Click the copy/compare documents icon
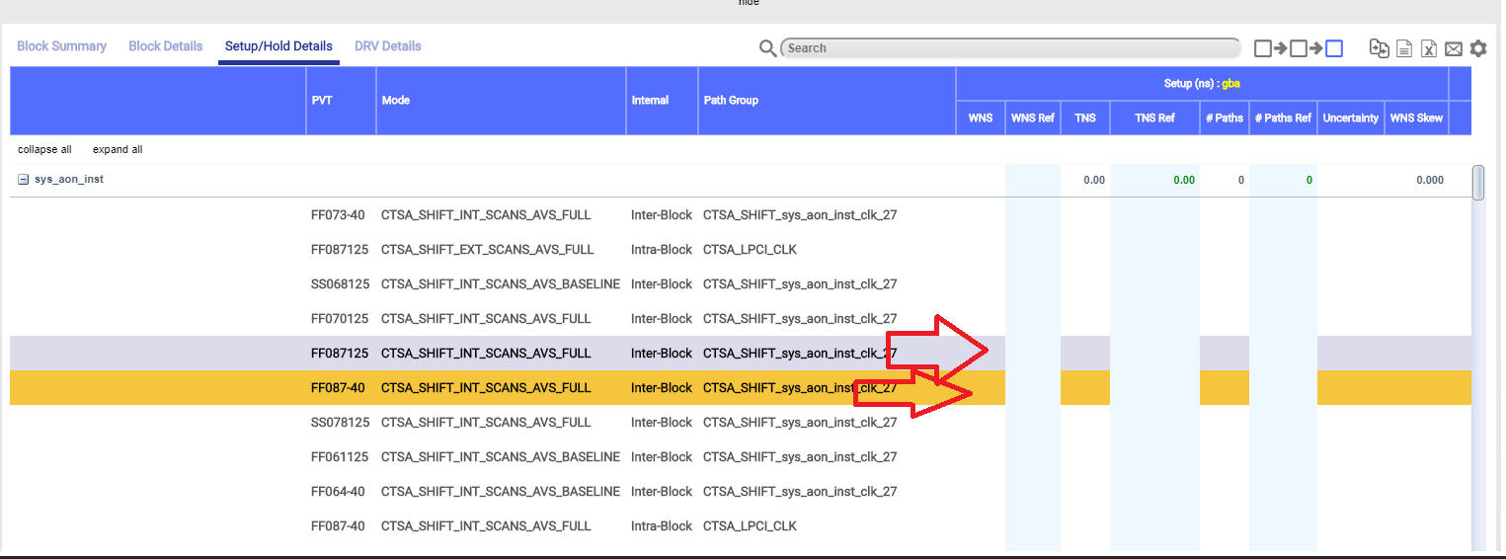The width and height of the screenshot is (1506, 559). [x=1379, y=47]
